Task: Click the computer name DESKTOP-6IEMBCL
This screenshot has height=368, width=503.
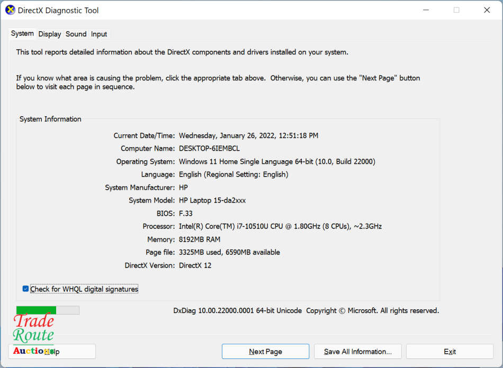Action: coord(209,149)
